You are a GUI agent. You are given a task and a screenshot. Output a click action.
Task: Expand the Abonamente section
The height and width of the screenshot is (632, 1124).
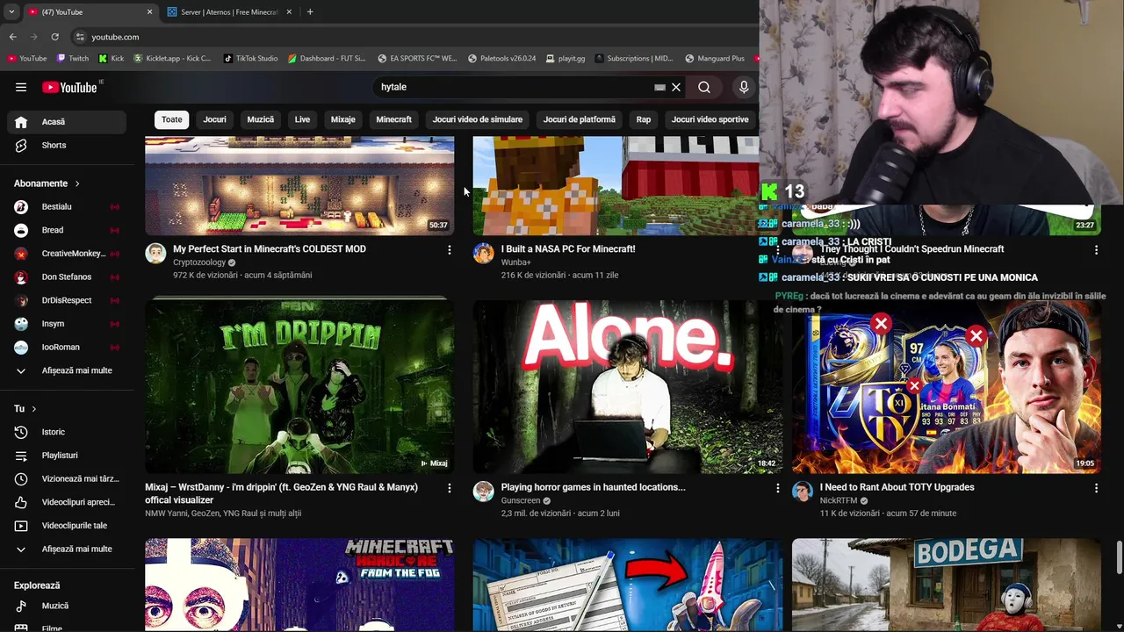tap(47, 183)
